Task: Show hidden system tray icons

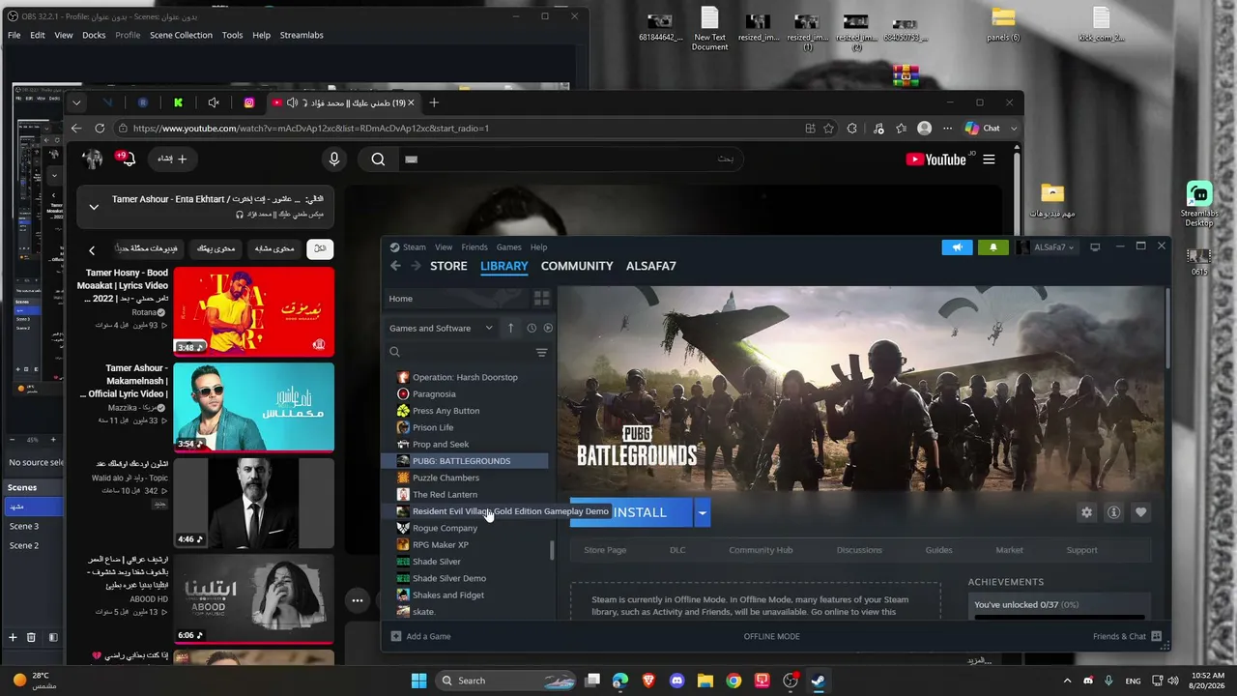Action: (1067, 681)
